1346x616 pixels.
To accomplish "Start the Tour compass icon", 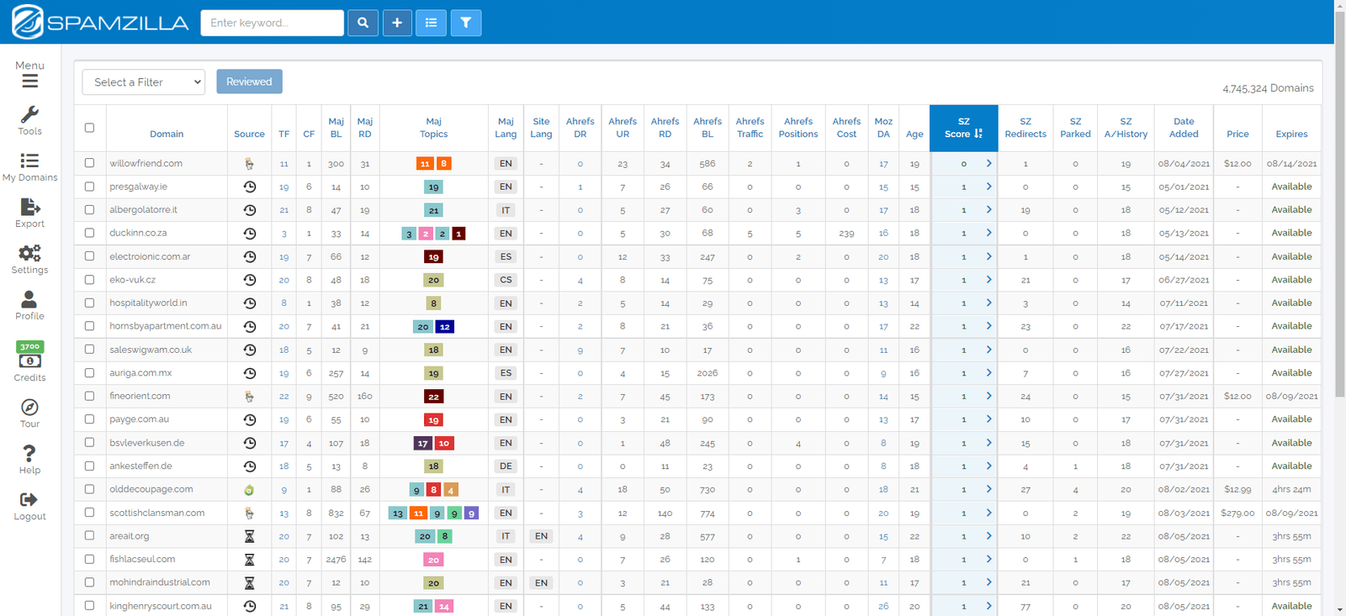I will click(x=29, y=407).
